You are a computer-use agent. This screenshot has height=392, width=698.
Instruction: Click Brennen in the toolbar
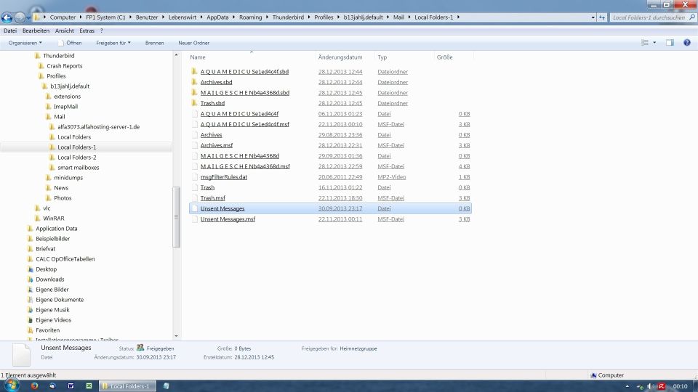154,43
